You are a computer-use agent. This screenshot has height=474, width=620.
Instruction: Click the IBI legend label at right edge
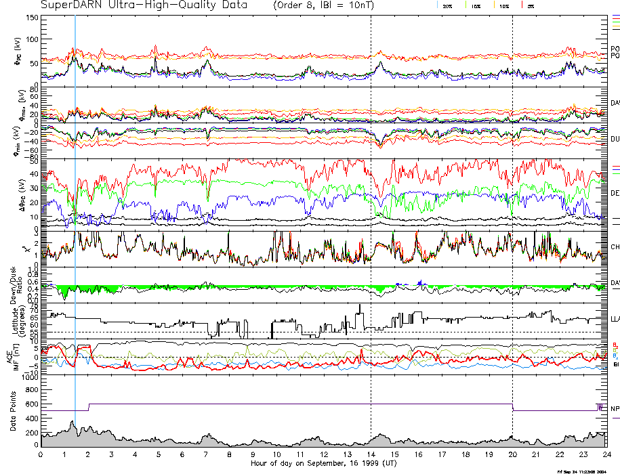click(x=616, y=364)
